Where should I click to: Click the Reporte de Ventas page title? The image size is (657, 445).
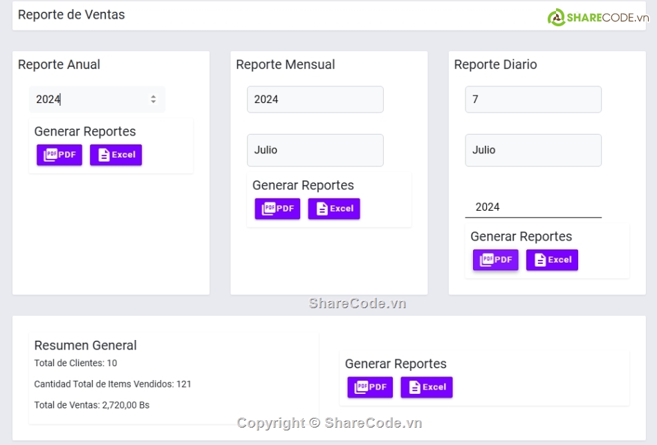[x=71, y=15]
